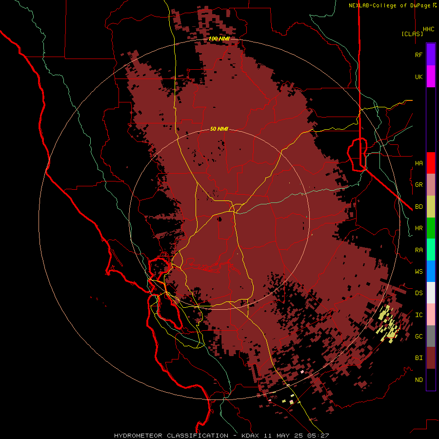Click the DS legend label

pos(419,293)
